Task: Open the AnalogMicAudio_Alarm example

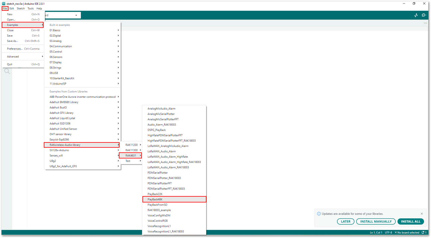Action: point(174,109)
